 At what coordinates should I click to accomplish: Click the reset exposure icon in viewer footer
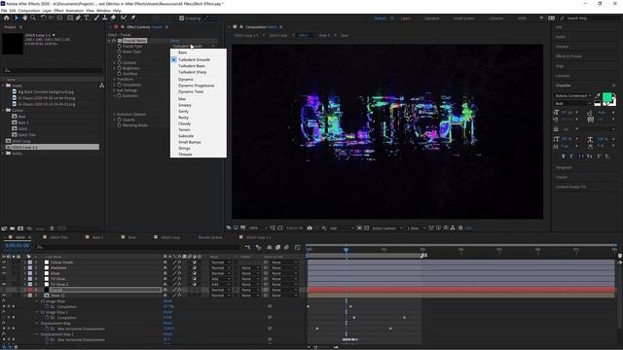[460, 228]
